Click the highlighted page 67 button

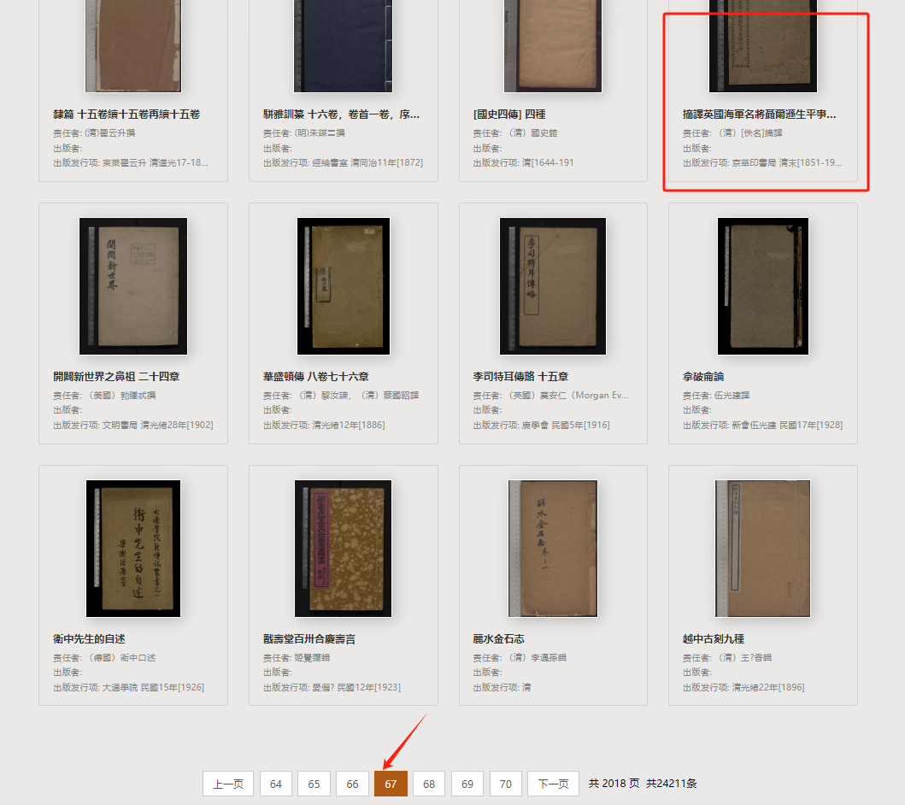[x=391, y=784]
